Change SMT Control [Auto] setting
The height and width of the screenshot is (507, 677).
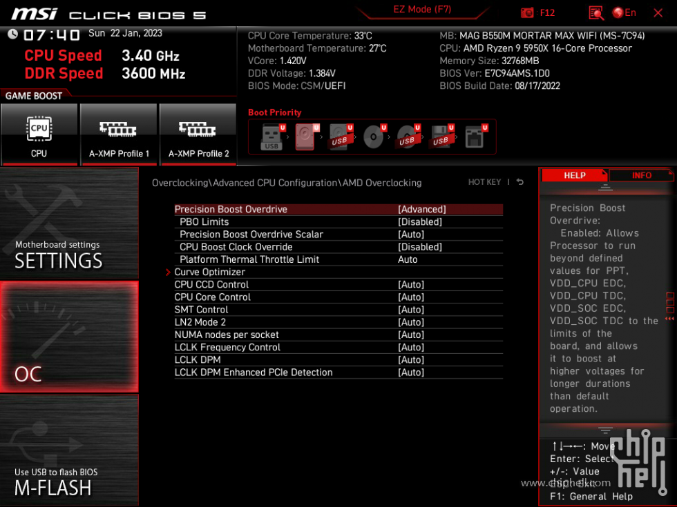411,309
